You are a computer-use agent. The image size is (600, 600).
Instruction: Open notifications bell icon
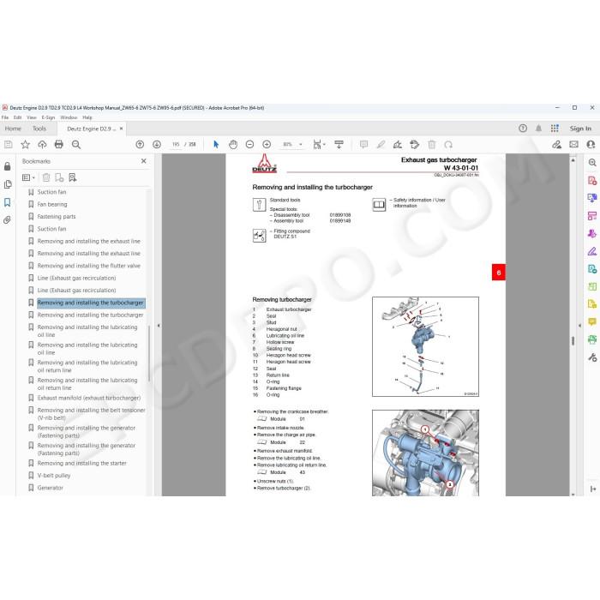click(538, 129)
